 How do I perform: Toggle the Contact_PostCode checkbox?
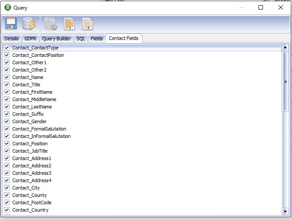click(7, 202)
